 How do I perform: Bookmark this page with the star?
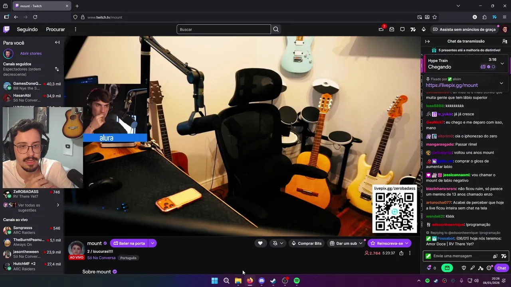[x=434, y=17]
